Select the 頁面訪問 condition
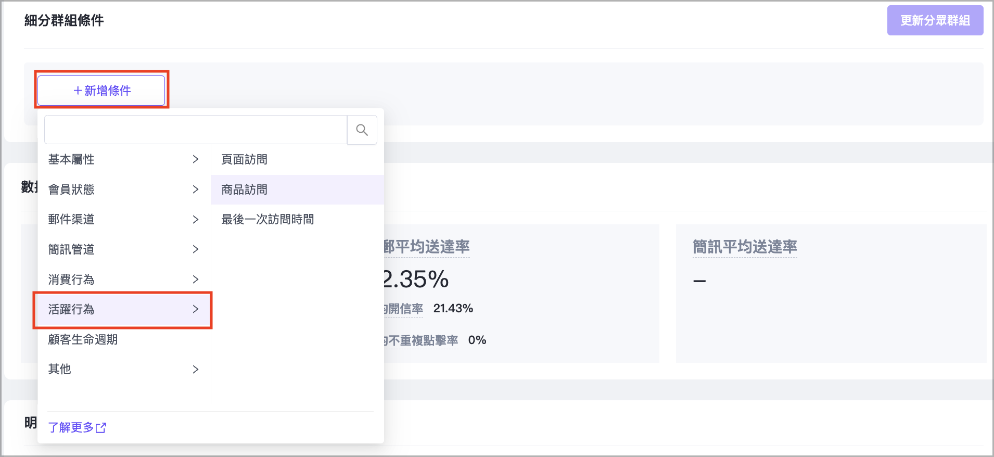This screenshot has width=994, height=457. 244,159
